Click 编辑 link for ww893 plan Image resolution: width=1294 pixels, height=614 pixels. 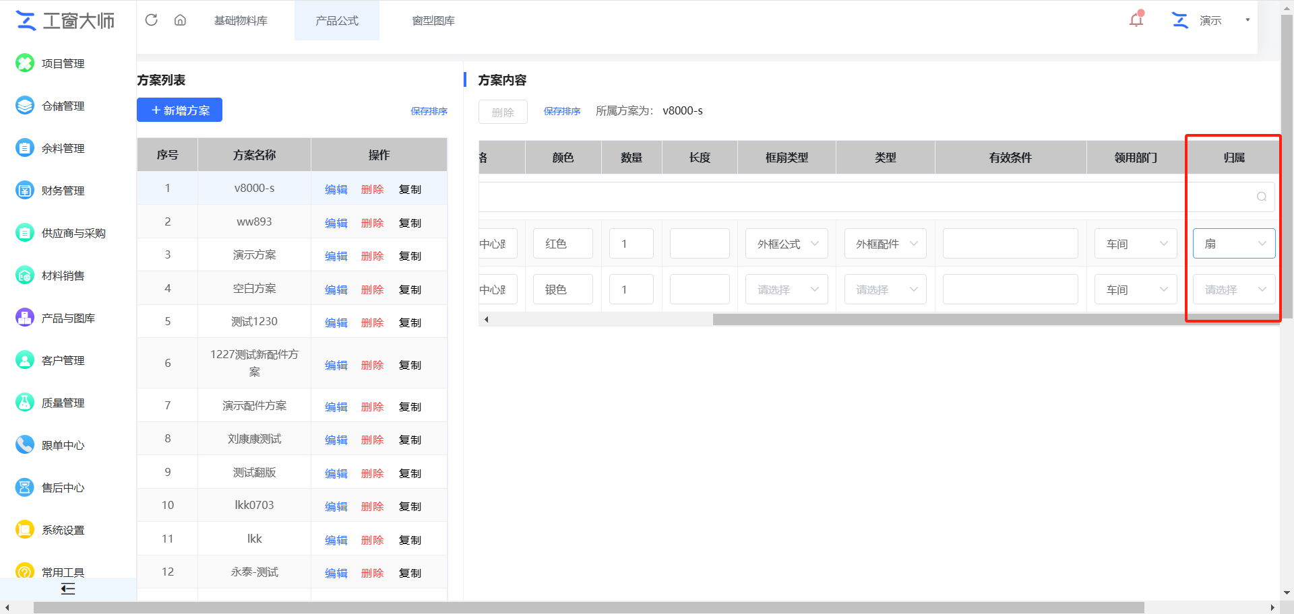[x=336, y=223]
